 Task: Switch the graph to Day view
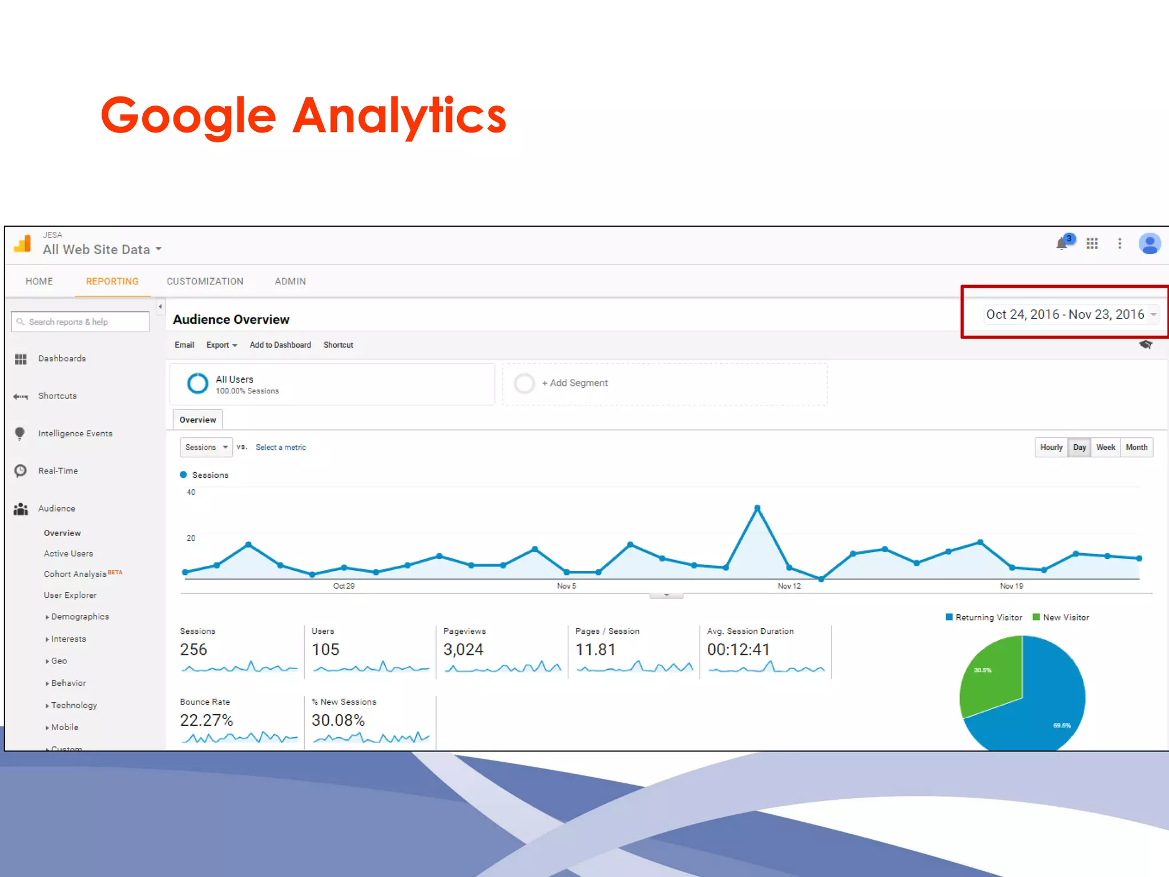click(x=1079, y=447)
